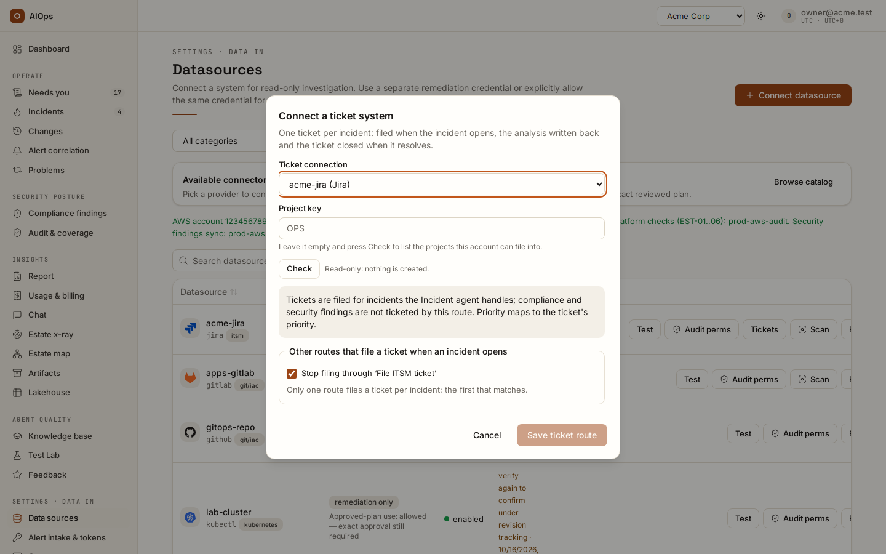
Task: Click Scan button in apps-gitlab row
Action: pos(813,379)
